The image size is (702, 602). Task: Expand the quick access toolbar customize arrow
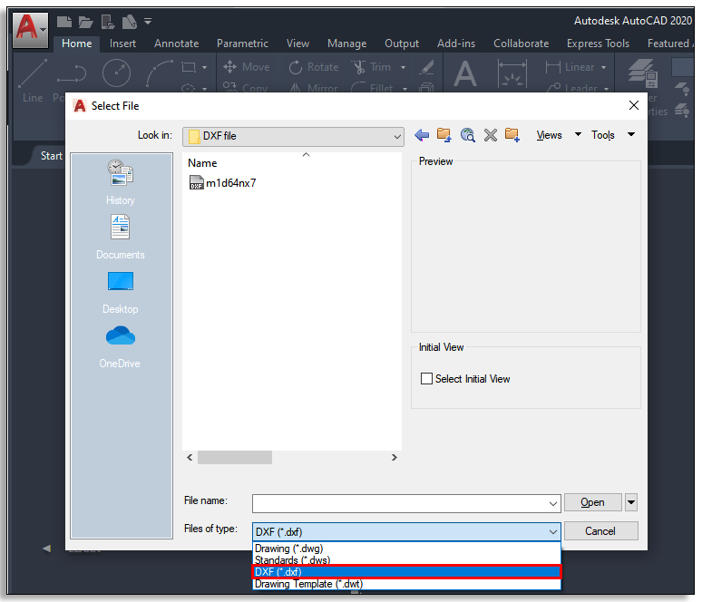pyautogui.click(x=148, y=21)
